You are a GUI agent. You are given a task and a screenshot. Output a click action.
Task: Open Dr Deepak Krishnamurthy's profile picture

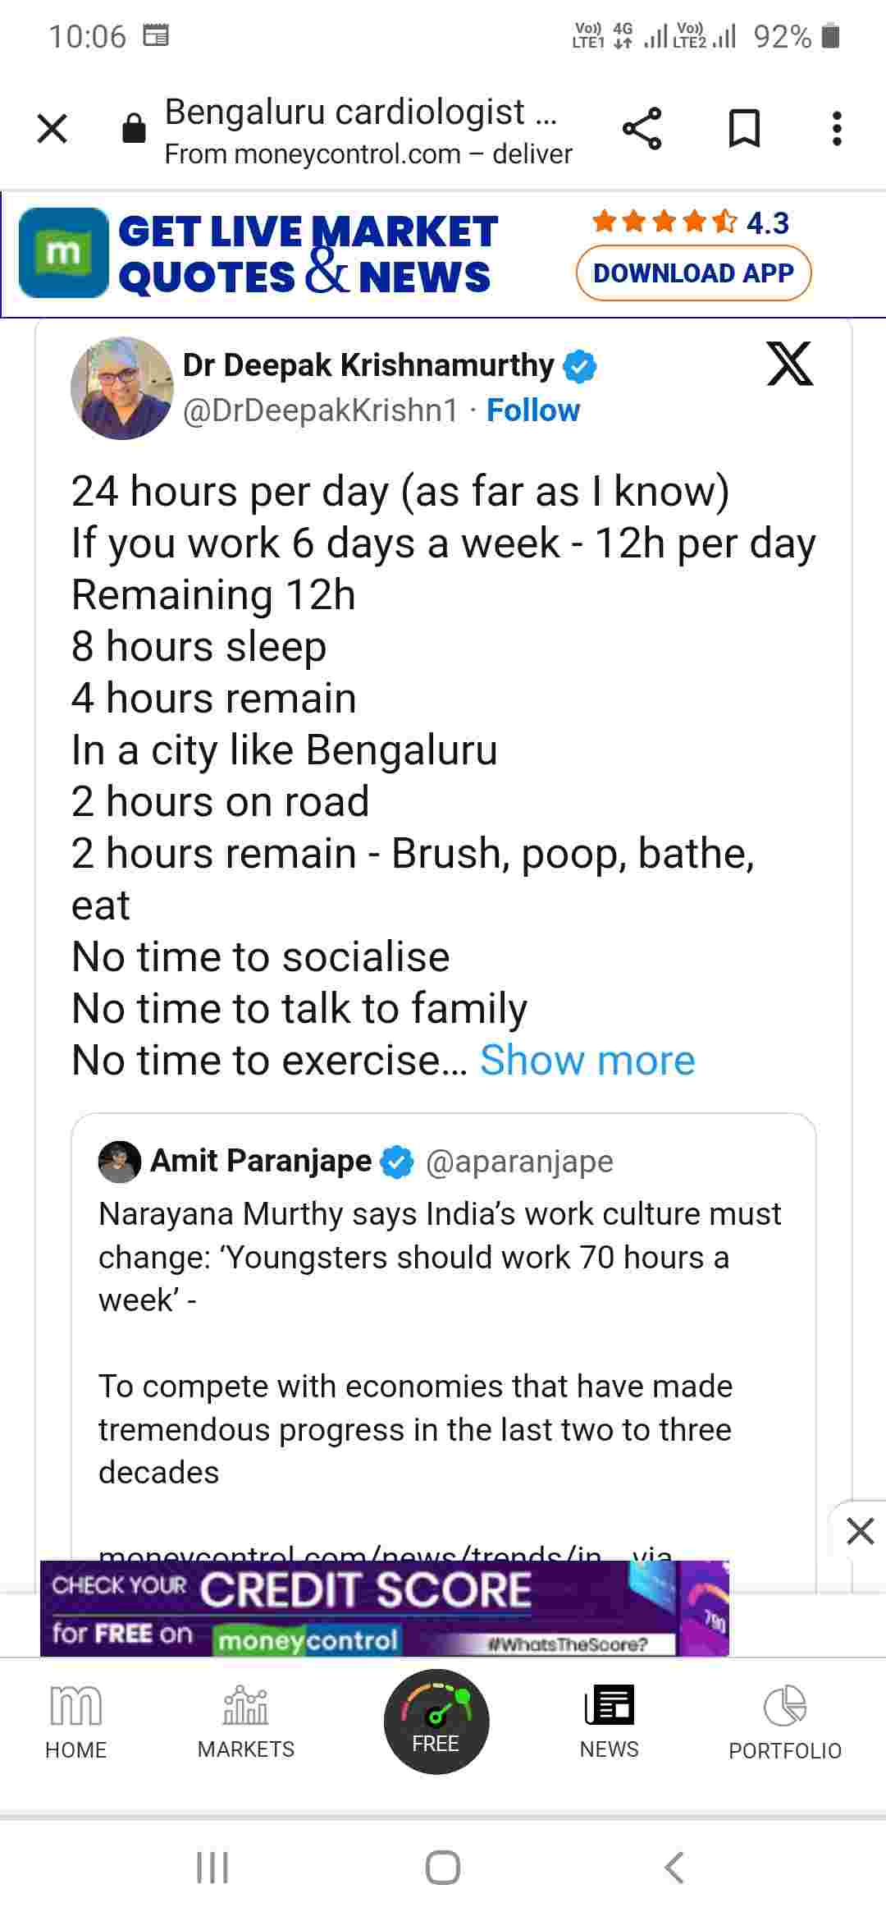pos(122,388)
